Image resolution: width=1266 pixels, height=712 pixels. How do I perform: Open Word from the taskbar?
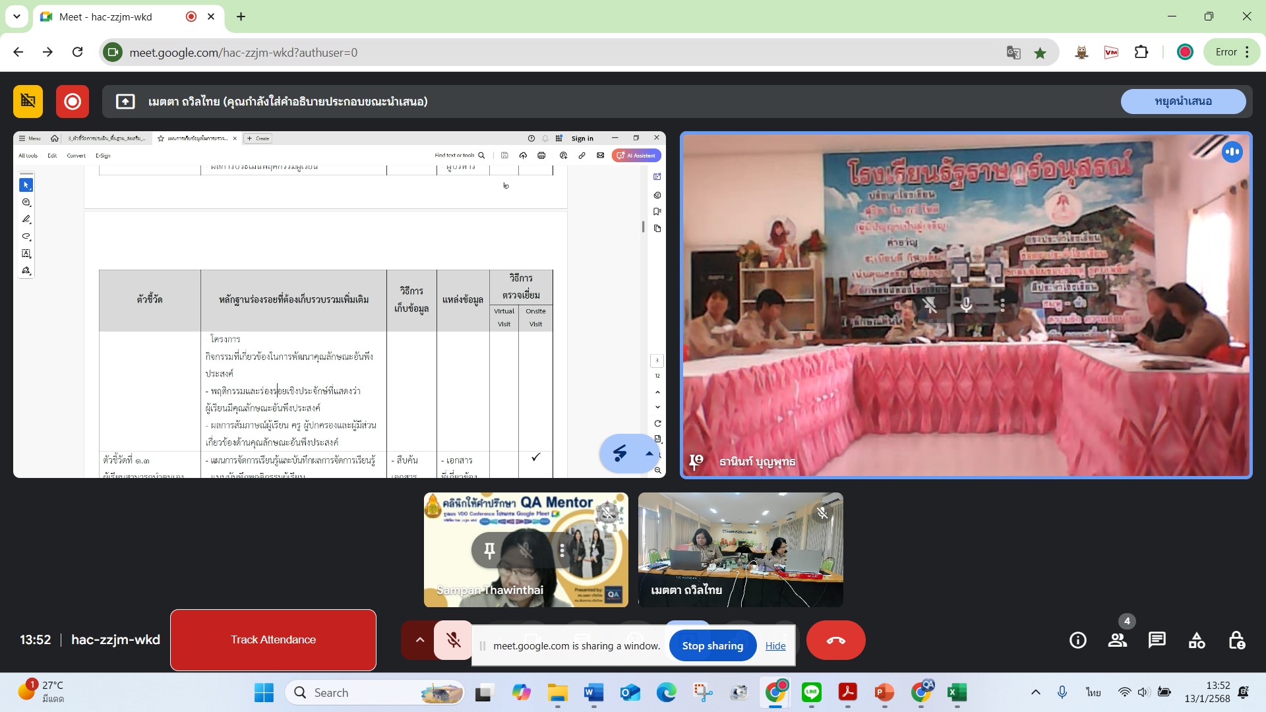click(x=593, y=692)
